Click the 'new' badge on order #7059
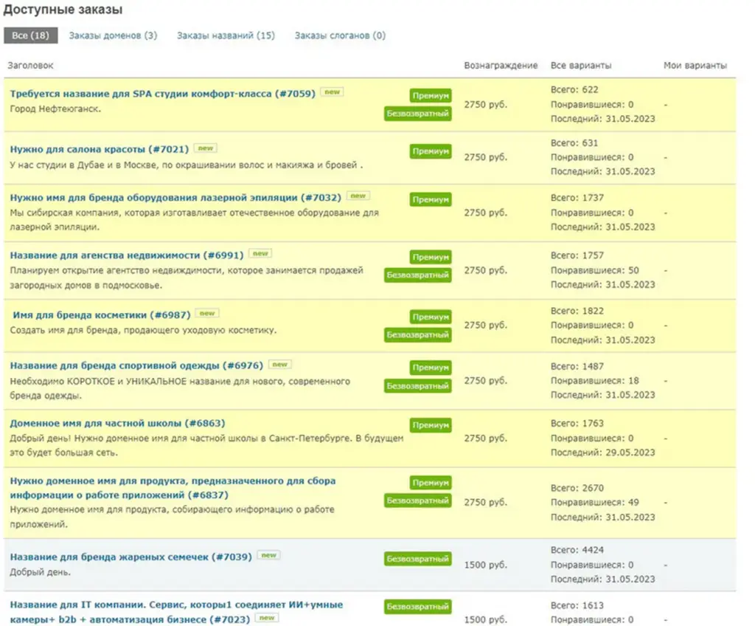Image resolution: width=755 pixels, height=626 pixels. (332, 92)
